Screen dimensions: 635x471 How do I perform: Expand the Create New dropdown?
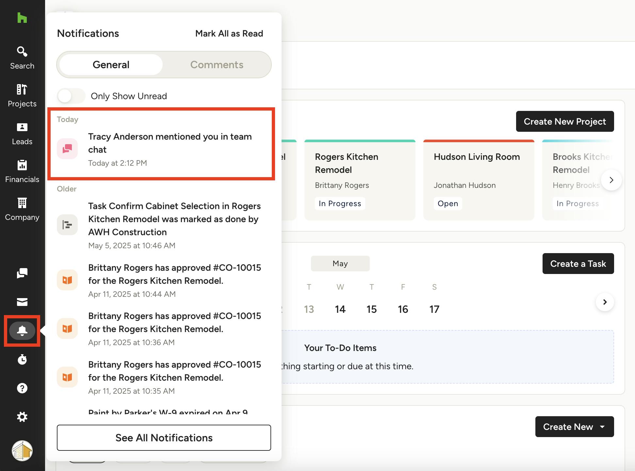574,427
